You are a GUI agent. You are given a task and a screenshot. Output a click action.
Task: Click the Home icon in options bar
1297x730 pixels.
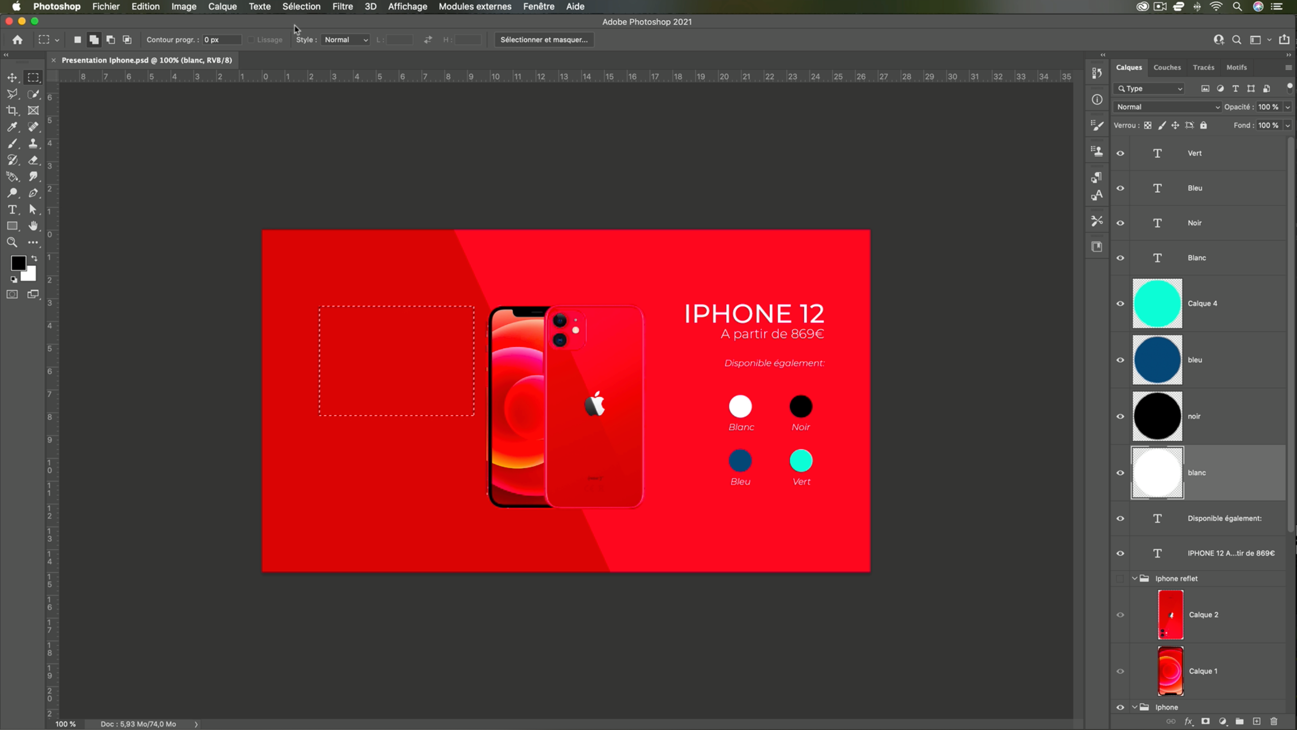(x=18, y=40)
